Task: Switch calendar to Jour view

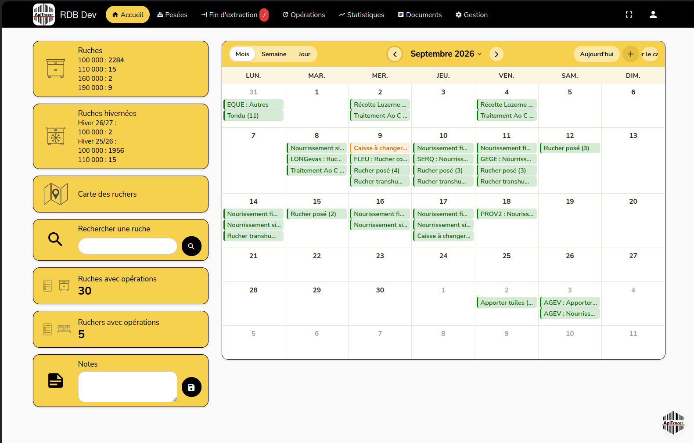Action: 304,54
